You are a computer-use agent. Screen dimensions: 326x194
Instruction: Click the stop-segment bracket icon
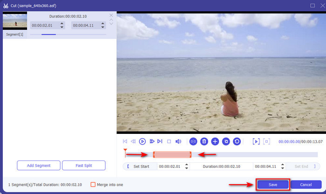[x=266, y=142]
